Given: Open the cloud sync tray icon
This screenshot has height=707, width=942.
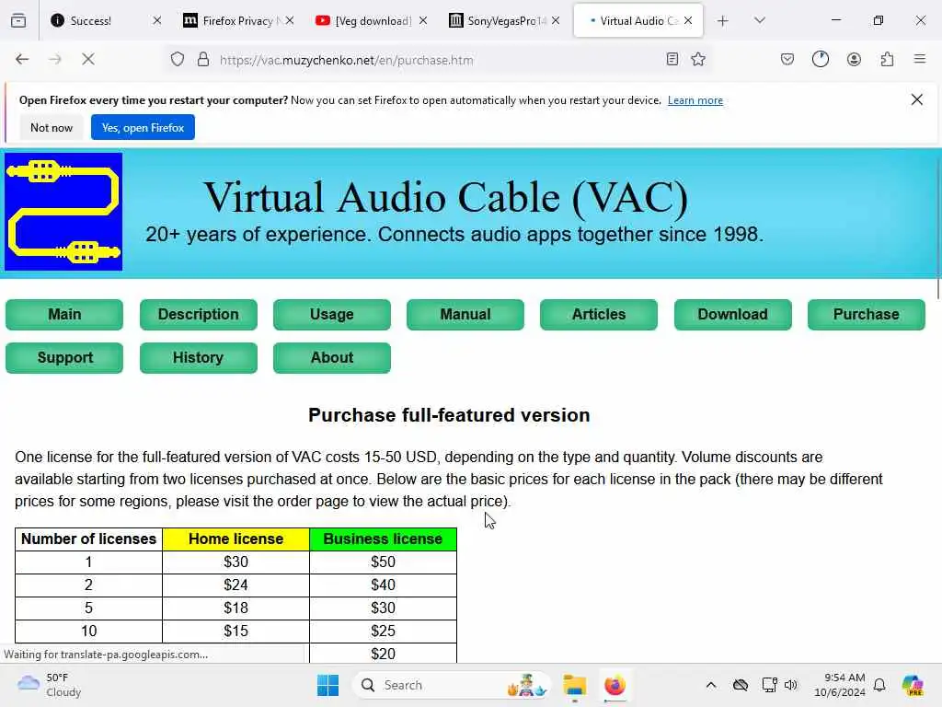Looking at the screenshot, I should pyautogui.click(x=741, y=685).
